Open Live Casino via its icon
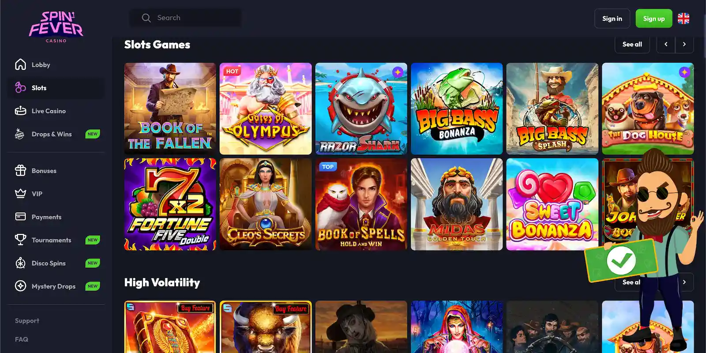This screenshot has height=353, width=706. 20,111
